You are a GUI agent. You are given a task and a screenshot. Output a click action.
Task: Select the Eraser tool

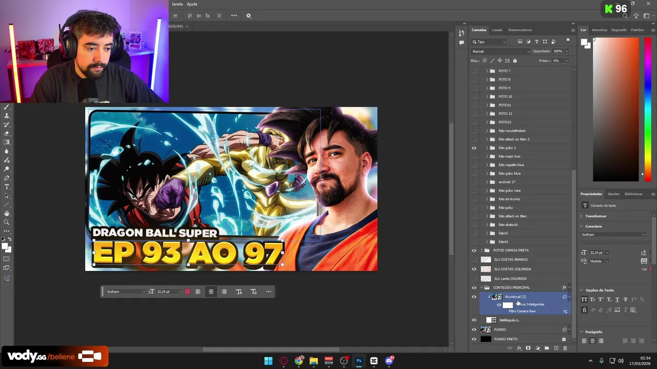pos(7,133)
